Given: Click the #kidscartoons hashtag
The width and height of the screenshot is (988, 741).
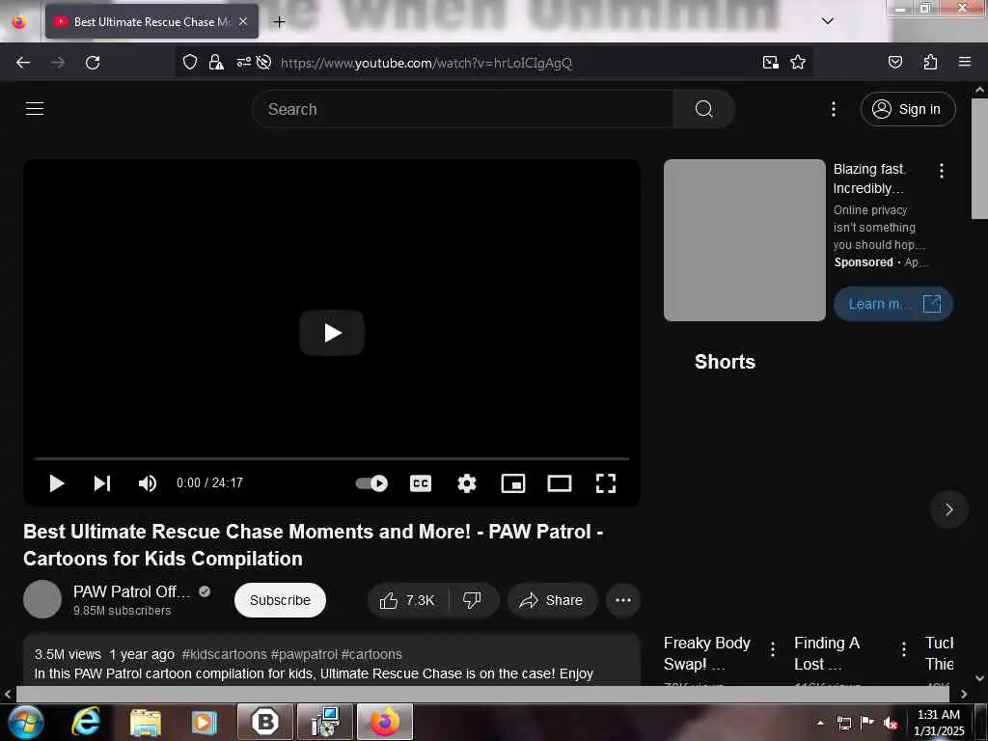Looking at the screenshot, I should (x=224, y=654).
